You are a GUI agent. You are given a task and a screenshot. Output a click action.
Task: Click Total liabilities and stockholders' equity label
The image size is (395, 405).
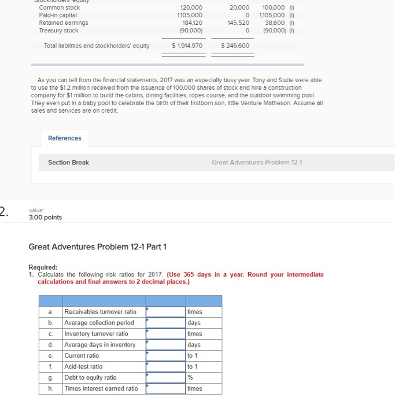(97, 46)
